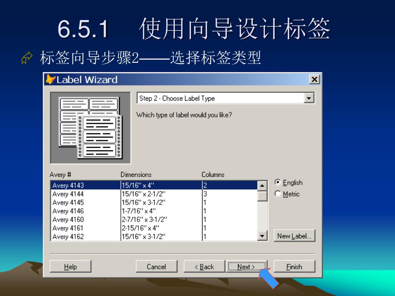Click the label list scroll down arrow

pyautogui.click(x=262, y=236)
